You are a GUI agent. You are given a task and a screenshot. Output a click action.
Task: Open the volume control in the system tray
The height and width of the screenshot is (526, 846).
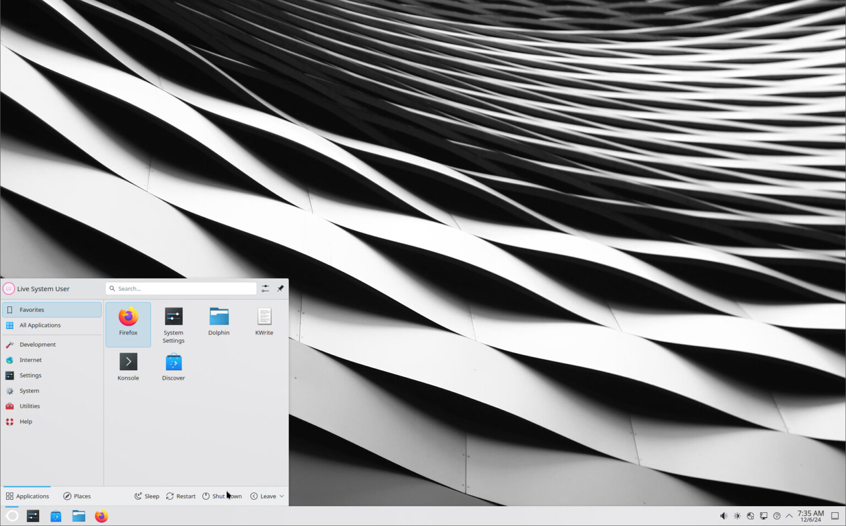723,516
